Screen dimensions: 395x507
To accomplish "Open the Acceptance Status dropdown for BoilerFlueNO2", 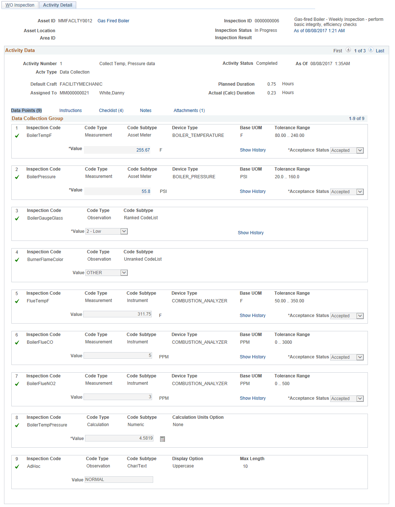I will 359,398.
